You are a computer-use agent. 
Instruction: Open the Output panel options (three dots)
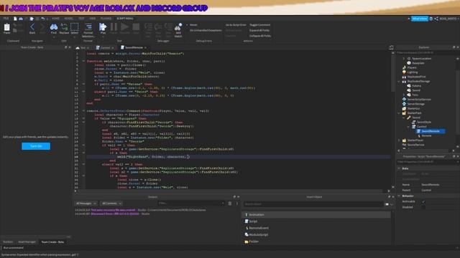click(x=237, y=204)
